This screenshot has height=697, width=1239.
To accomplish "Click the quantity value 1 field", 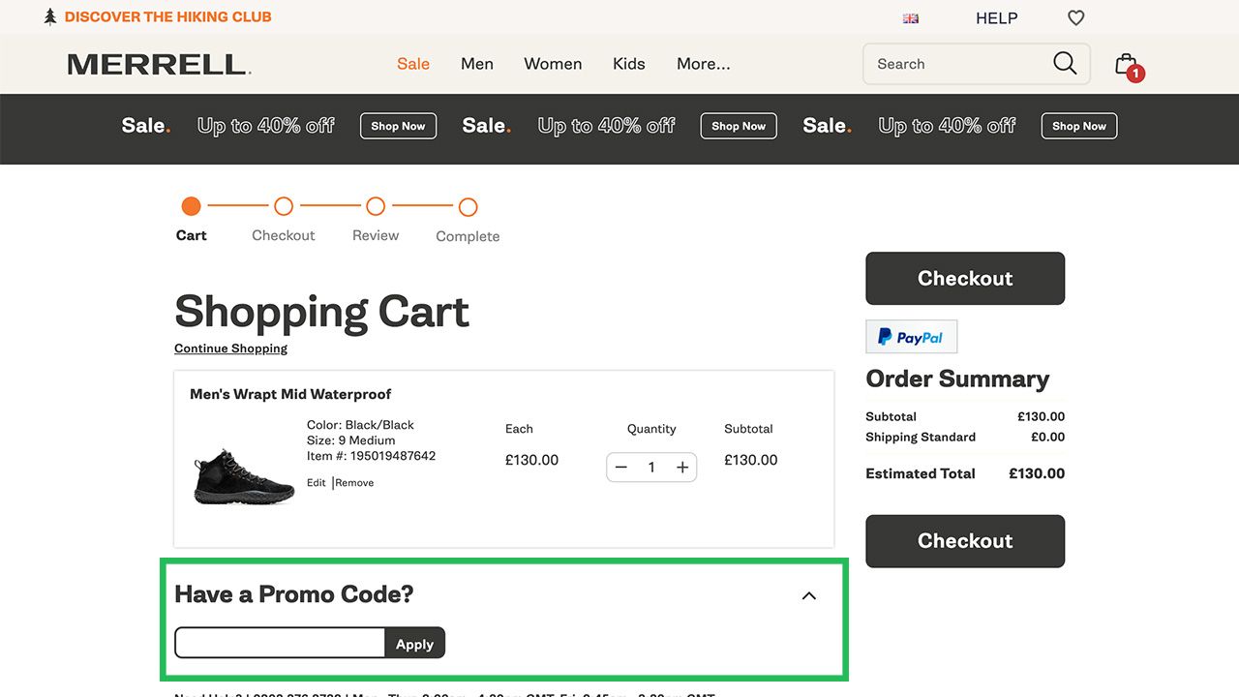I will 651,468.
